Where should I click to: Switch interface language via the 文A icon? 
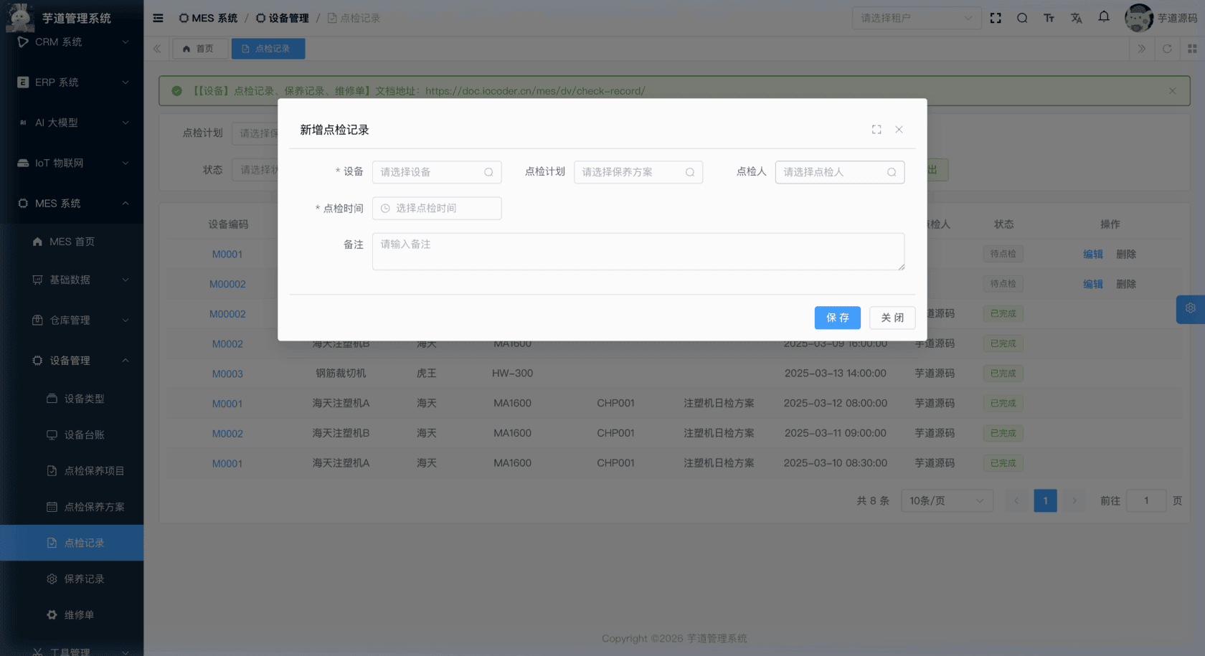pyautogui.click(x=1076, y=18)
